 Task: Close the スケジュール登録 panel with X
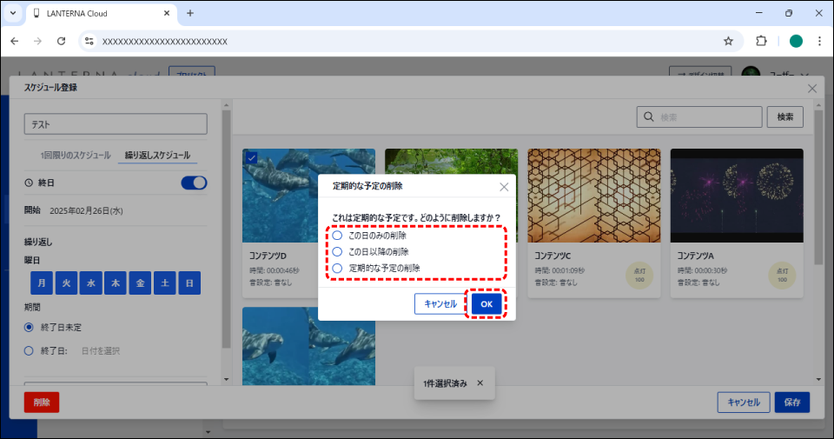812,88
